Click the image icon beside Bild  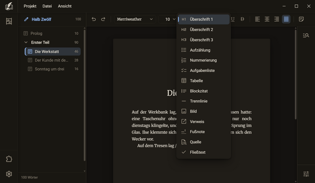coord(183,111)
